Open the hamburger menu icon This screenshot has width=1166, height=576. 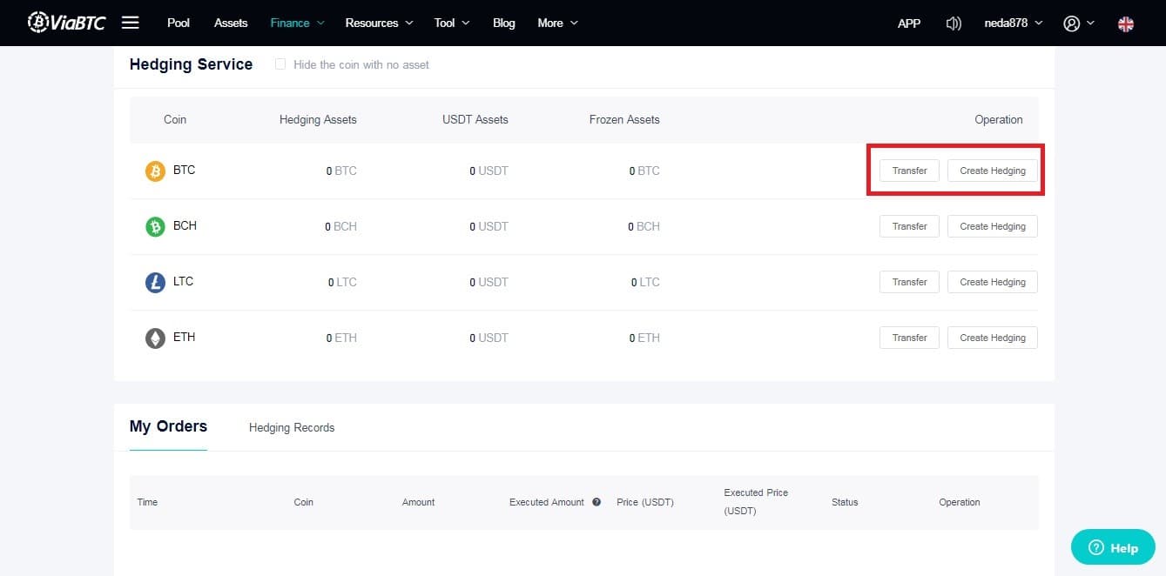[x=131, y=23]
